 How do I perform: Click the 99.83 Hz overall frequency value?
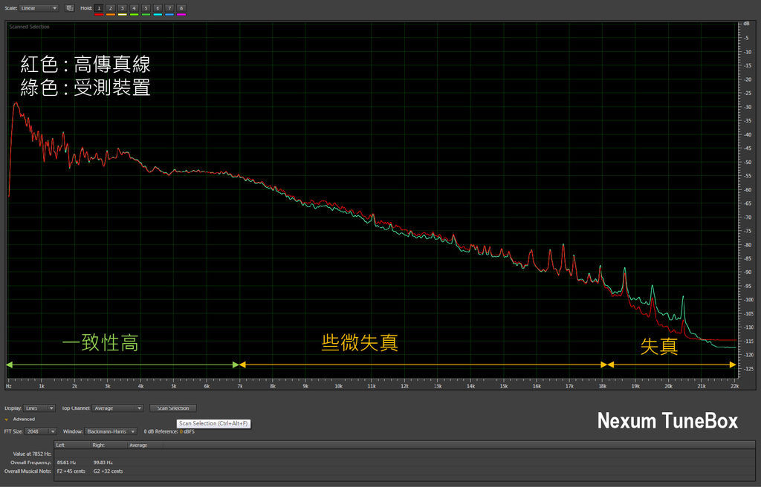click(x=103, y=463)
